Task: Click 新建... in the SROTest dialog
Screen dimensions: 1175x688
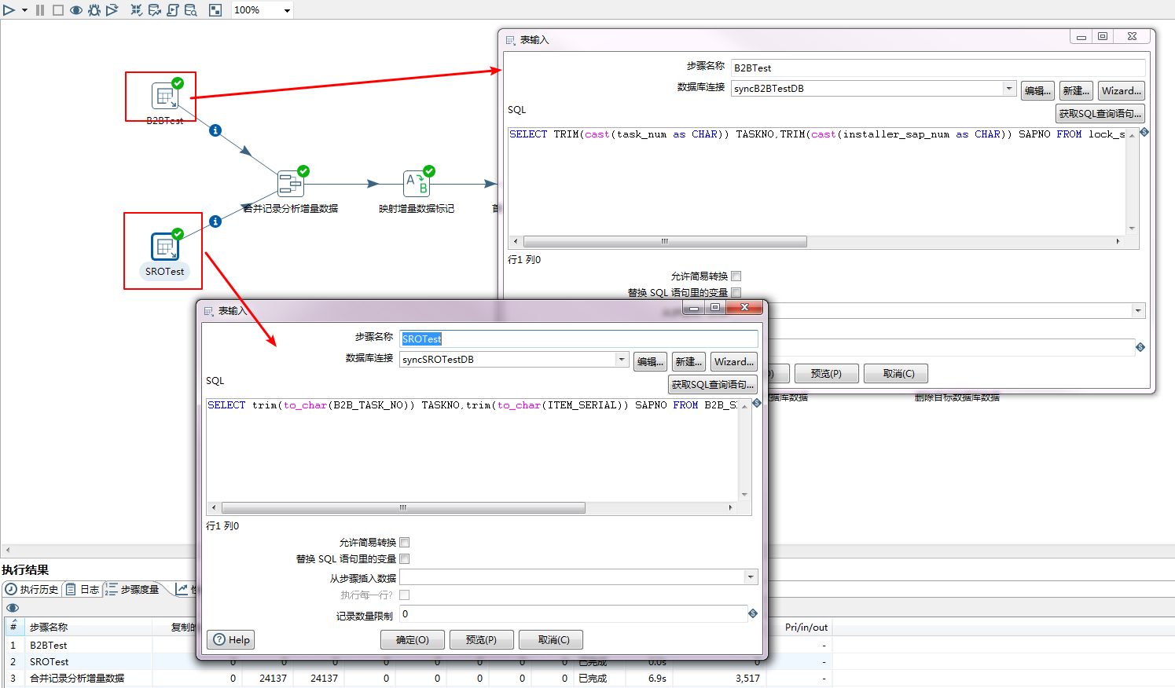Action: coord(688,361)
